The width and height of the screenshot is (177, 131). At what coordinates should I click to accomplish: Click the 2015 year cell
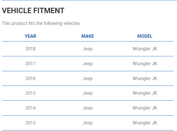(31, 93)
